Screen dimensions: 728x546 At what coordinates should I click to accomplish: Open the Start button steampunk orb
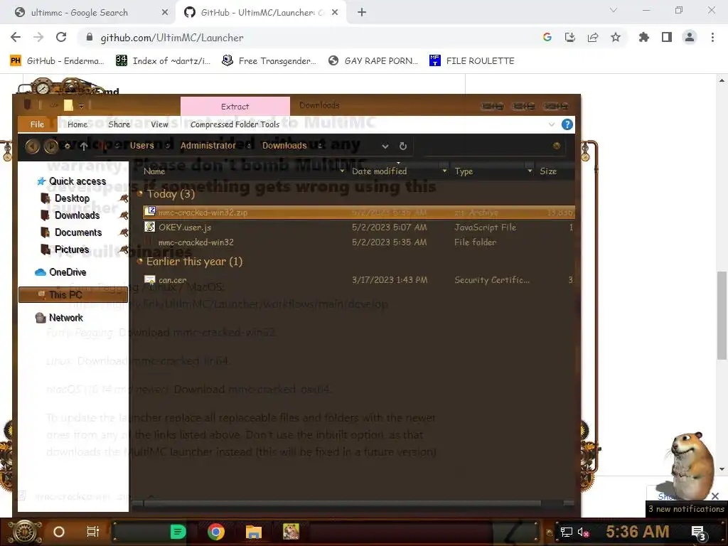pyautogui.click(x=25, y=532)
